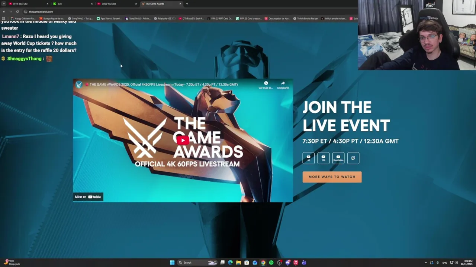476x267 pixels.
Task: Click the microphone icon in system tray
Action: tap(438, 263)
